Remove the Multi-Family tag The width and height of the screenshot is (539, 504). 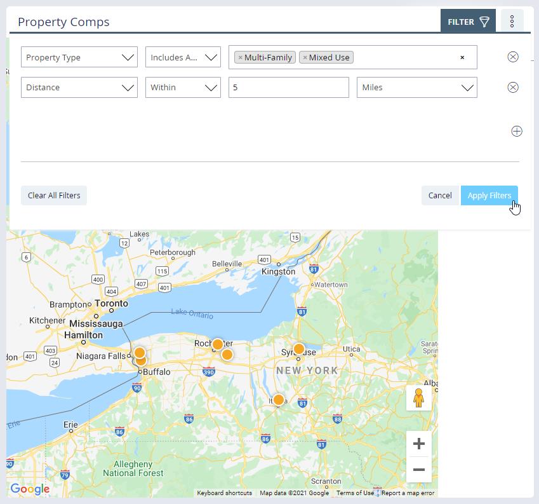tap(240, 58)
